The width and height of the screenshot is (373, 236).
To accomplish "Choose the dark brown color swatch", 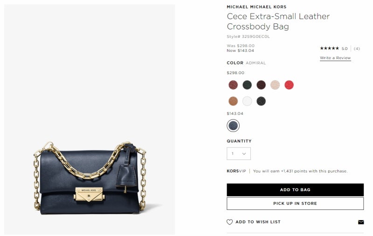I will (261, 85).
